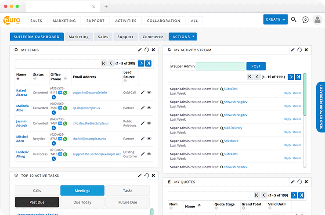325x215 pixels.
Task: Click WhatsApp icon for Rafael Abarca's phone
Action: point(65,93)
